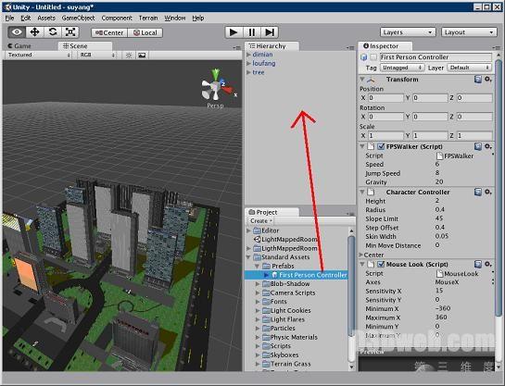The height and width of the screenshot is (386, 505).
Task: Click the Play button
Action: click(234, 32)
